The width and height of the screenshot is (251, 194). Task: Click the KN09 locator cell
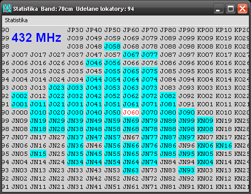tap(205, 121)
